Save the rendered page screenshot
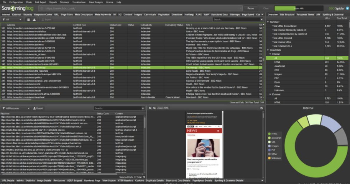The image size is (350, 184). click(x=262, y=108)
